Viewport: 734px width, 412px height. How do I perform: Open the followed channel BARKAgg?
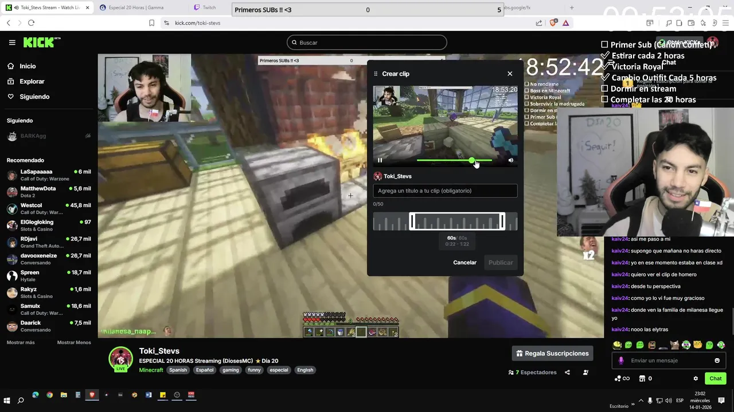(x=33, y=136)
